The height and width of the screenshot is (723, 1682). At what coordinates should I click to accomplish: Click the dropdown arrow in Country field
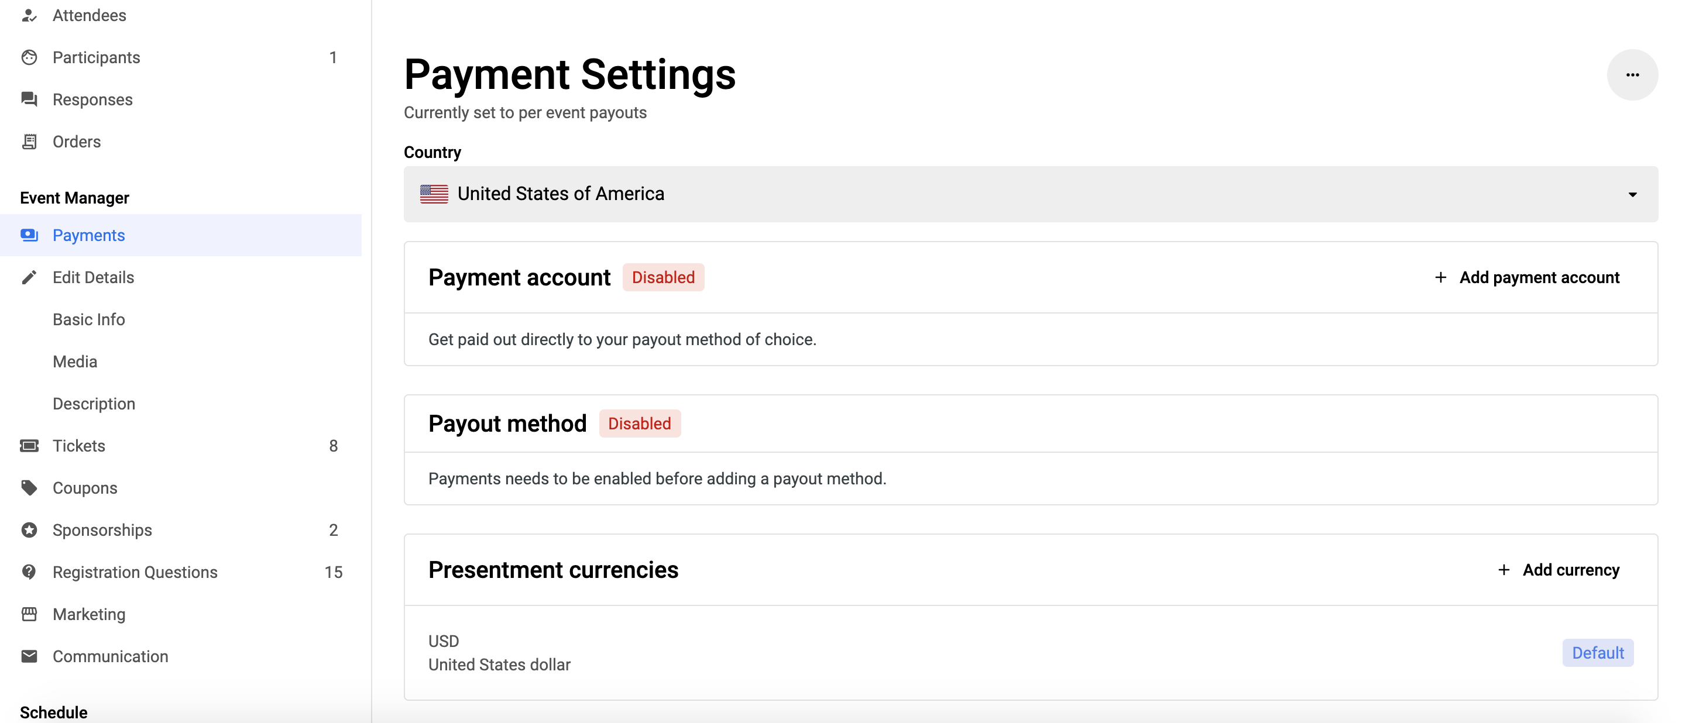[1632, 194]
